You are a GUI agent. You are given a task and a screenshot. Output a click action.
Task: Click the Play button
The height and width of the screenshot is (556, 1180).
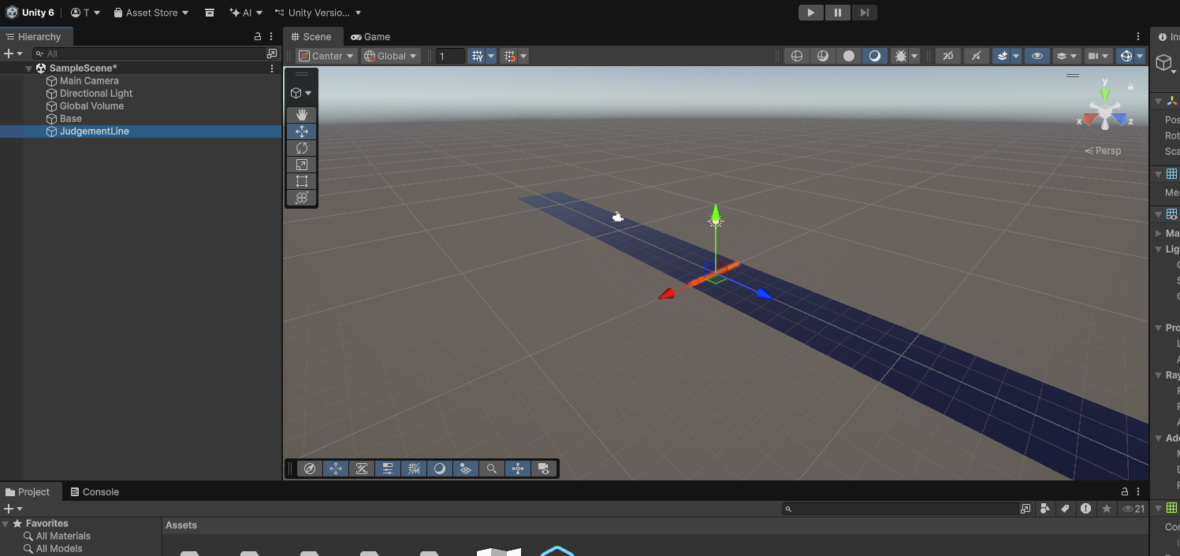tap(810, 13)
